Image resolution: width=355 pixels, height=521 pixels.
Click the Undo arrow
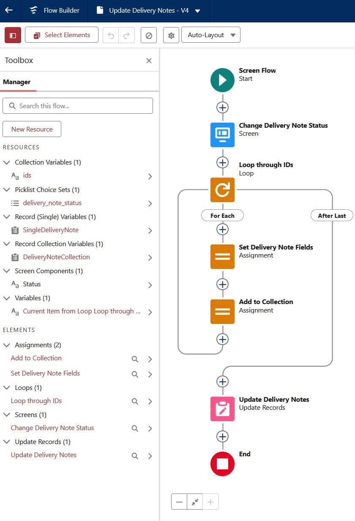point(111,36)
